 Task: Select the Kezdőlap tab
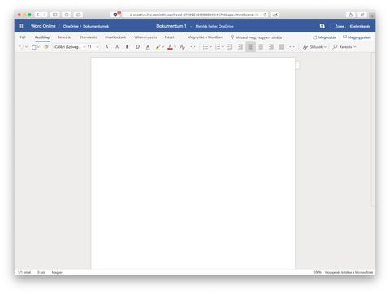(42, 37)
